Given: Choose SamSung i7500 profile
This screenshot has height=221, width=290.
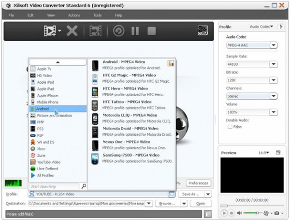Looking at the screenshot, I should pyautogui.click(x=132, y=158).
